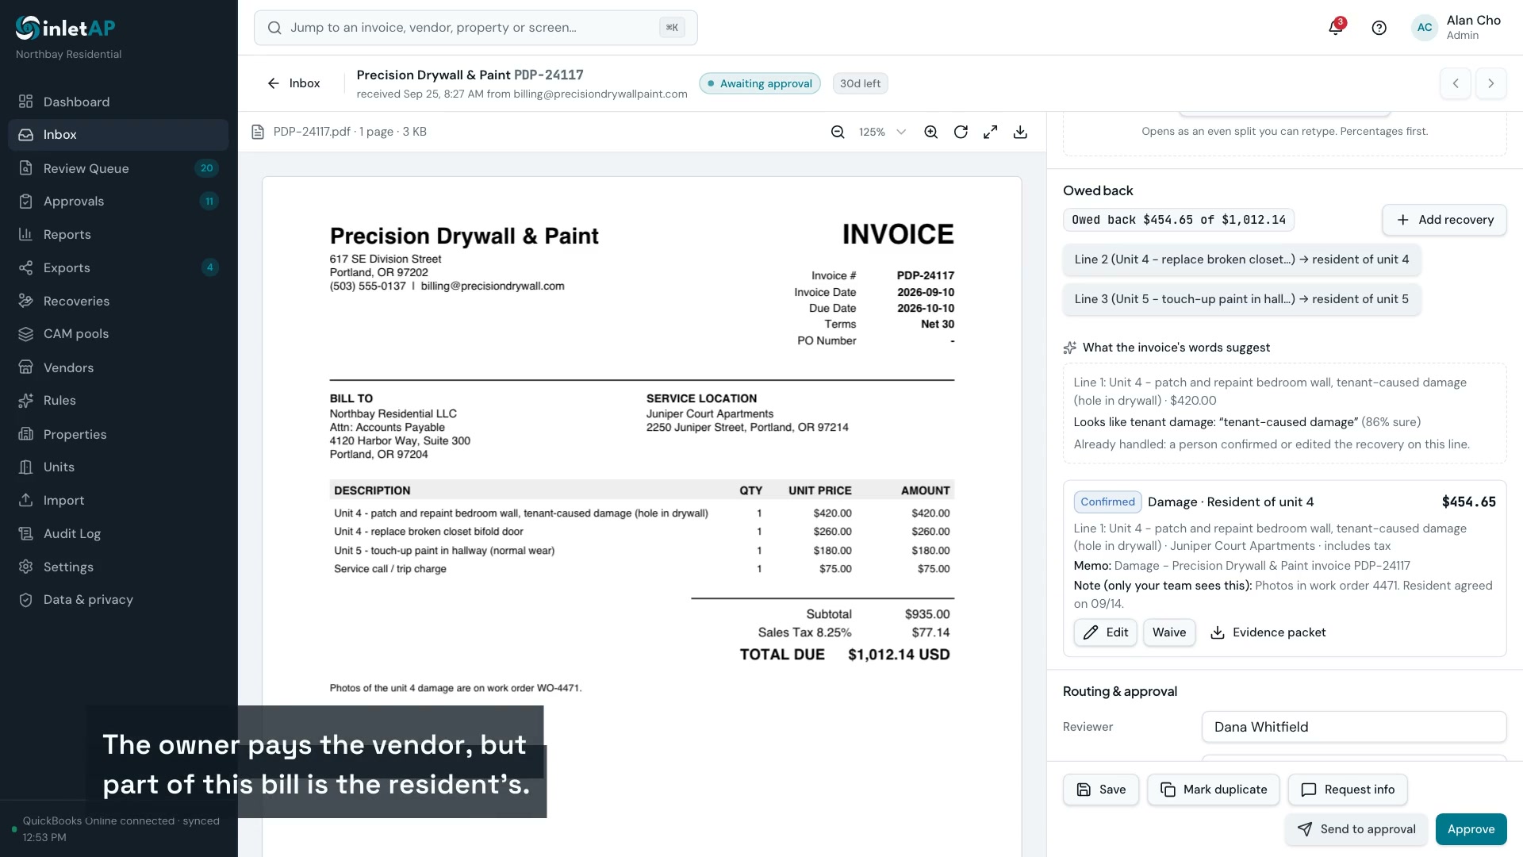Image resolution: width=1523 pixels, height=857 pixels.
Task: Focus the jump-to search field
Action: click(476, 28)
